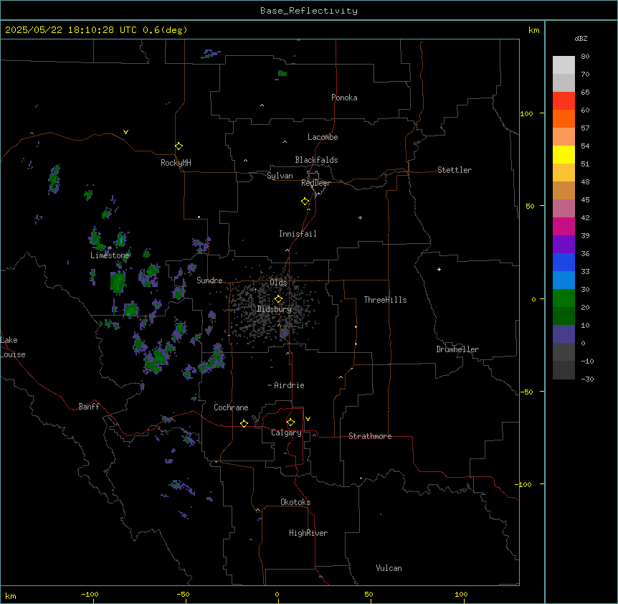Screen dimensions: 618x604
Task: Click the Airdrie city label
Action: coord(289,385)
